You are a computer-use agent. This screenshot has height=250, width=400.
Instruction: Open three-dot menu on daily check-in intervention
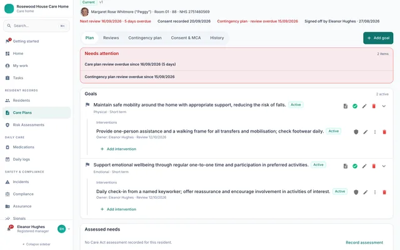coord(375,192)
